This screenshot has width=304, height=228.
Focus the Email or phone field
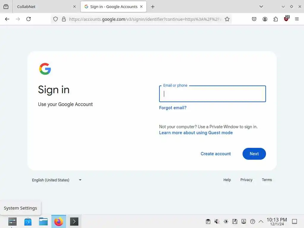pos(212,94)
